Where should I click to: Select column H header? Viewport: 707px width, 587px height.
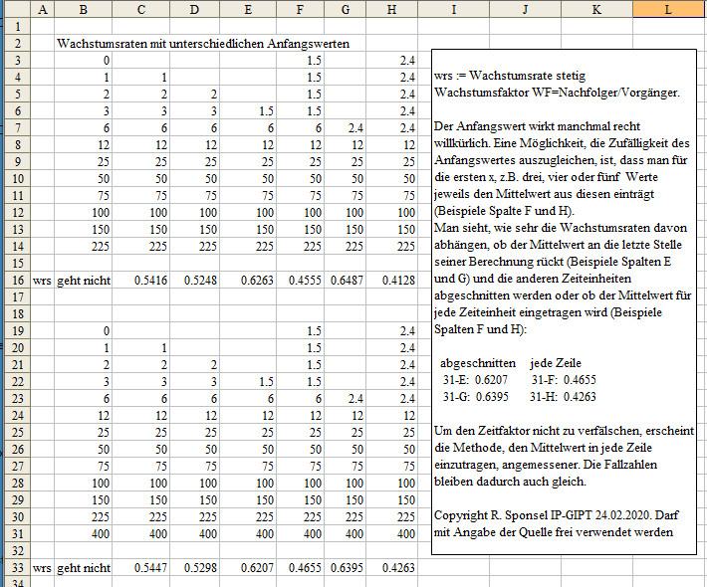[x=392, y=10]
